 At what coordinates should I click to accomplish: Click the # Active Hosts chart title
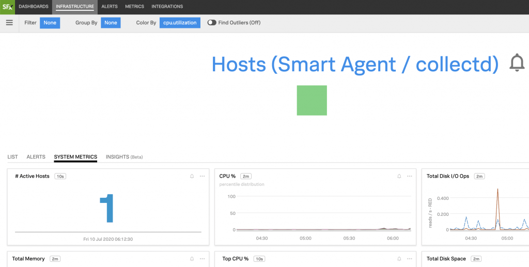tap(33, 176)
